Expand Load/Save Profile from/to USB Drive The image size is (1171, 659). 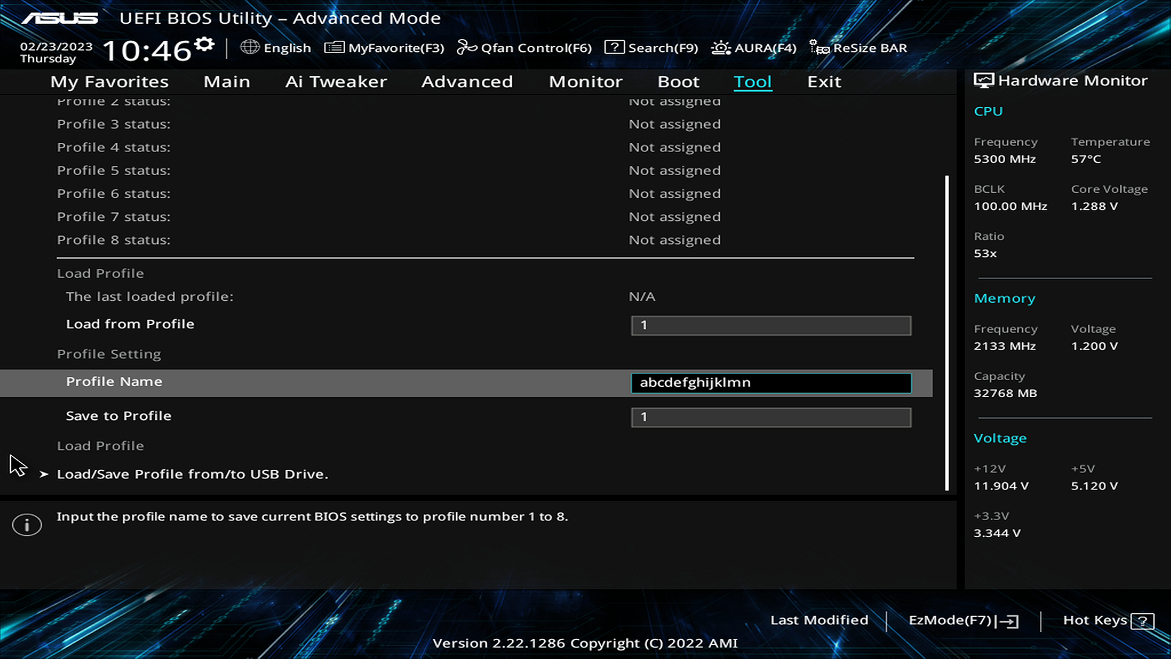(192, 474)
